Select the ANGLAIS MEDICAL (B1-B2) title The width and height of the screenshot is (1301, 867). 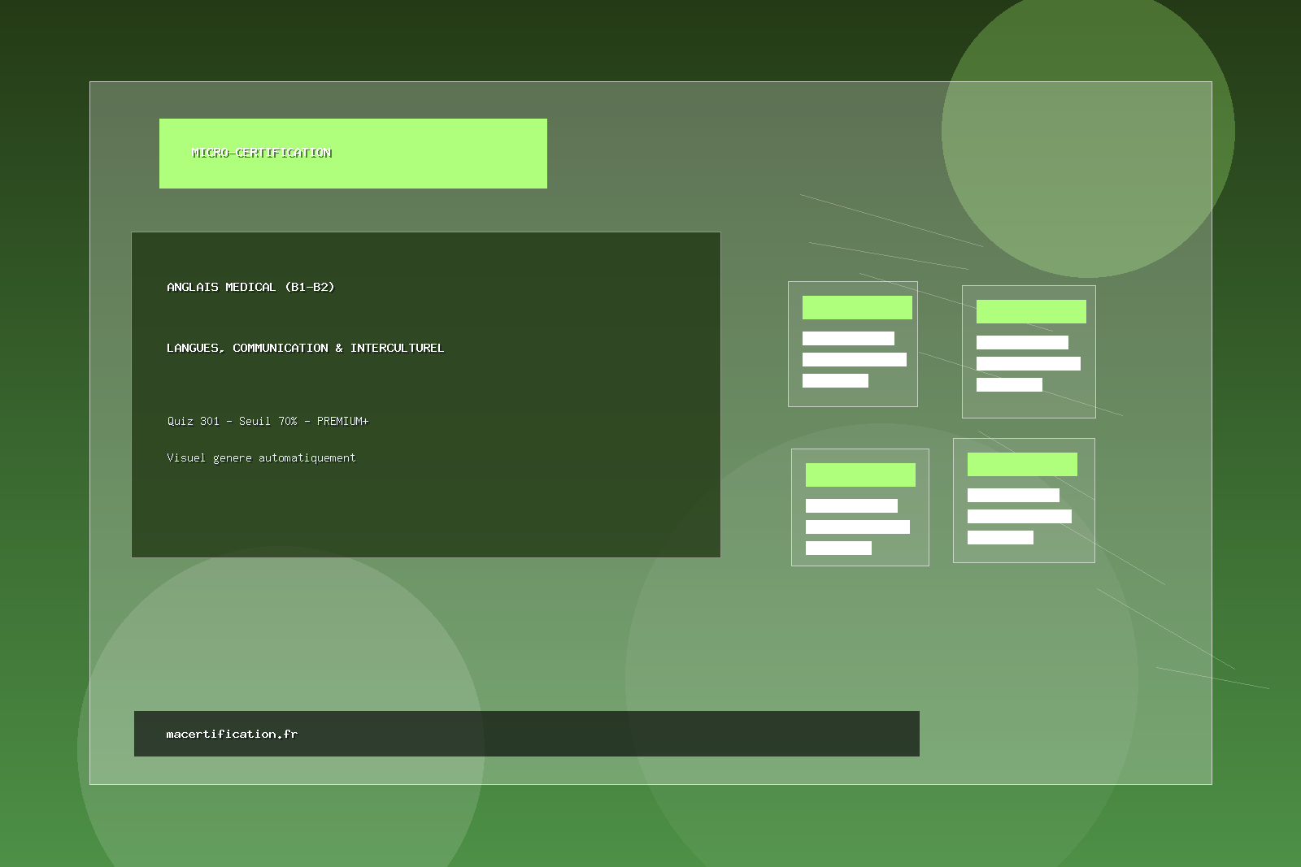[x=250, y=287]
